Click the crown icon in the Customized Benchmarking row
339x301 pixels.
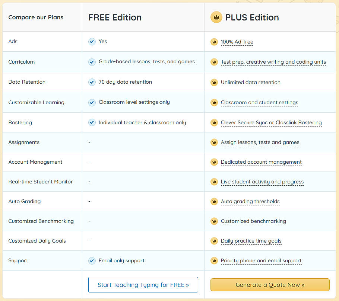coord(214,221)
